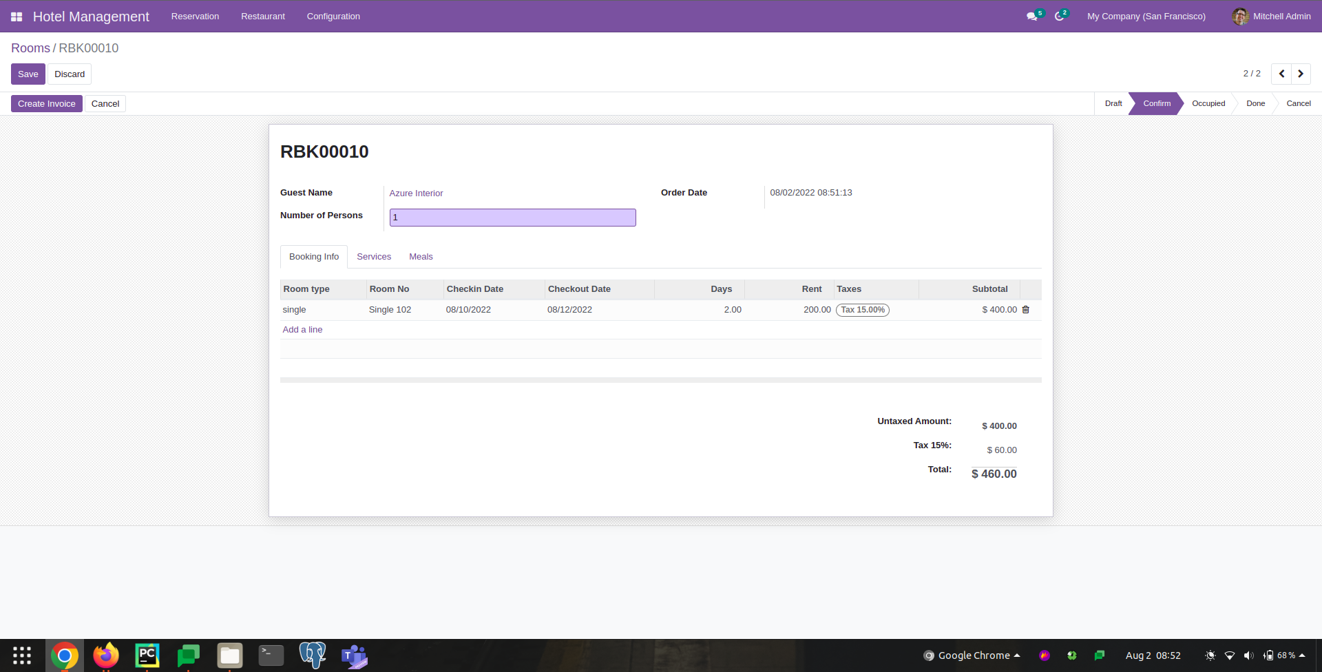The height and width of the screenshot is (672, 1322).
Task: Delete the Single 102 booking line
Action: [x=1026, y=310]
